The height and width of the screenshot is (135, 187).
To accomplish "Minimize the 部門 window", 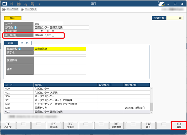I will tap(168, 4).
